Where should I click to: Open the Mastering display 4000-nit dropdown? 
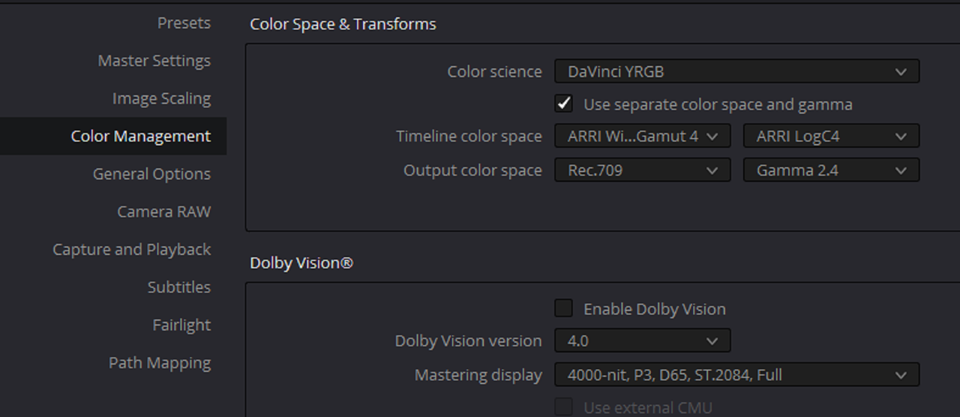[736, 374]
